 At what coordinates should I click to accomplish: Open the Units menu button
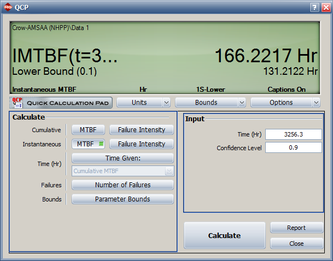click(139, 103)
